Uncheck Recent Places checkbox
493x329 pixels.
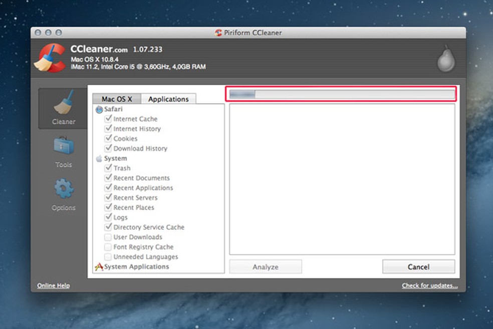pos(108,207)
